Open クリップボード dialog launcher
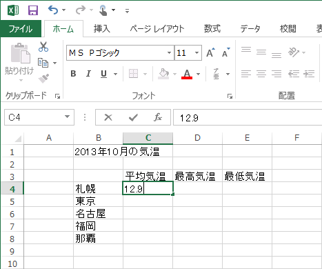The image size is (322, 269). pos(57,96)
